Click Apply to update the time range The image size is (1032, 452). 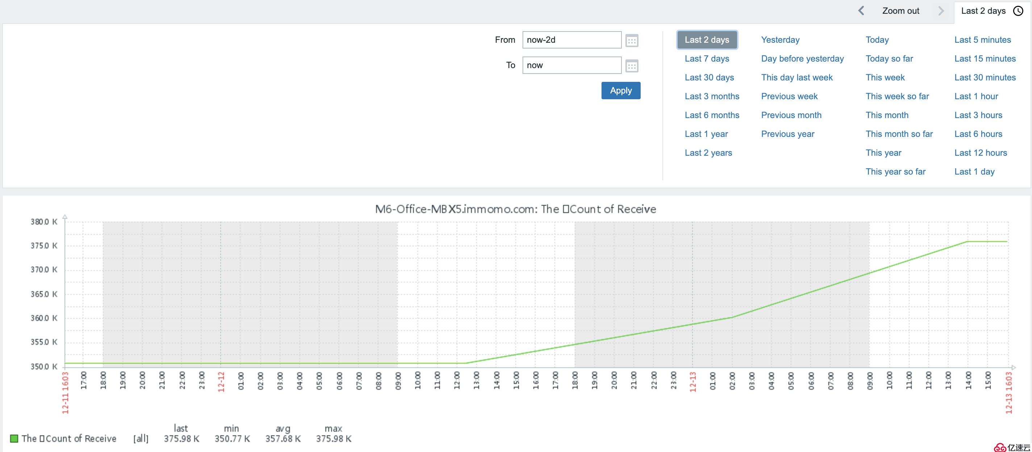click(x=620, y=90)
